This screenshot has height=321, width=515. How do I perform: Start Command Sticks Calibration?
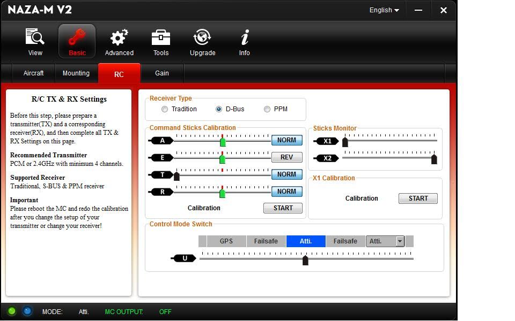(283, 208)
